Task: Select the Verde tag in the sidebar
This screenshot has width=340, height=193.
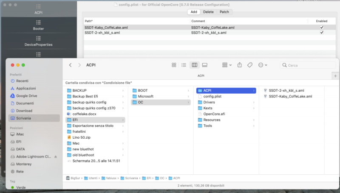Action: coord(34,187)
